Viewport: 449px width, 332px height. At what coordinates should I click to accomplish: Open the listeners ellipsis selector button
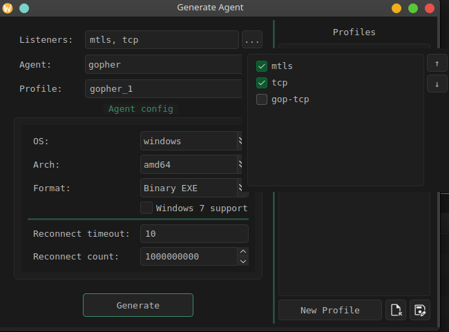click(x=251, y=40)
